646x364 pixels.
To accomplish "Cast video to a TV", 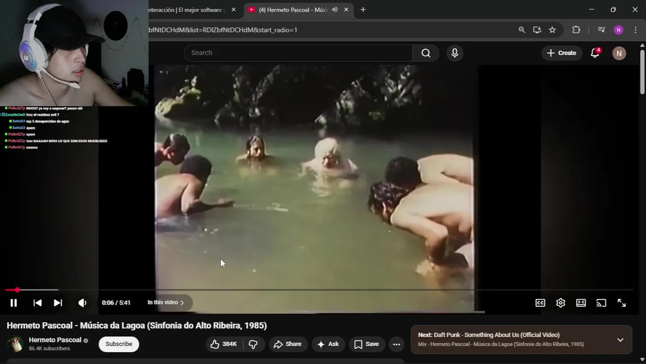I will pos(601,303).
